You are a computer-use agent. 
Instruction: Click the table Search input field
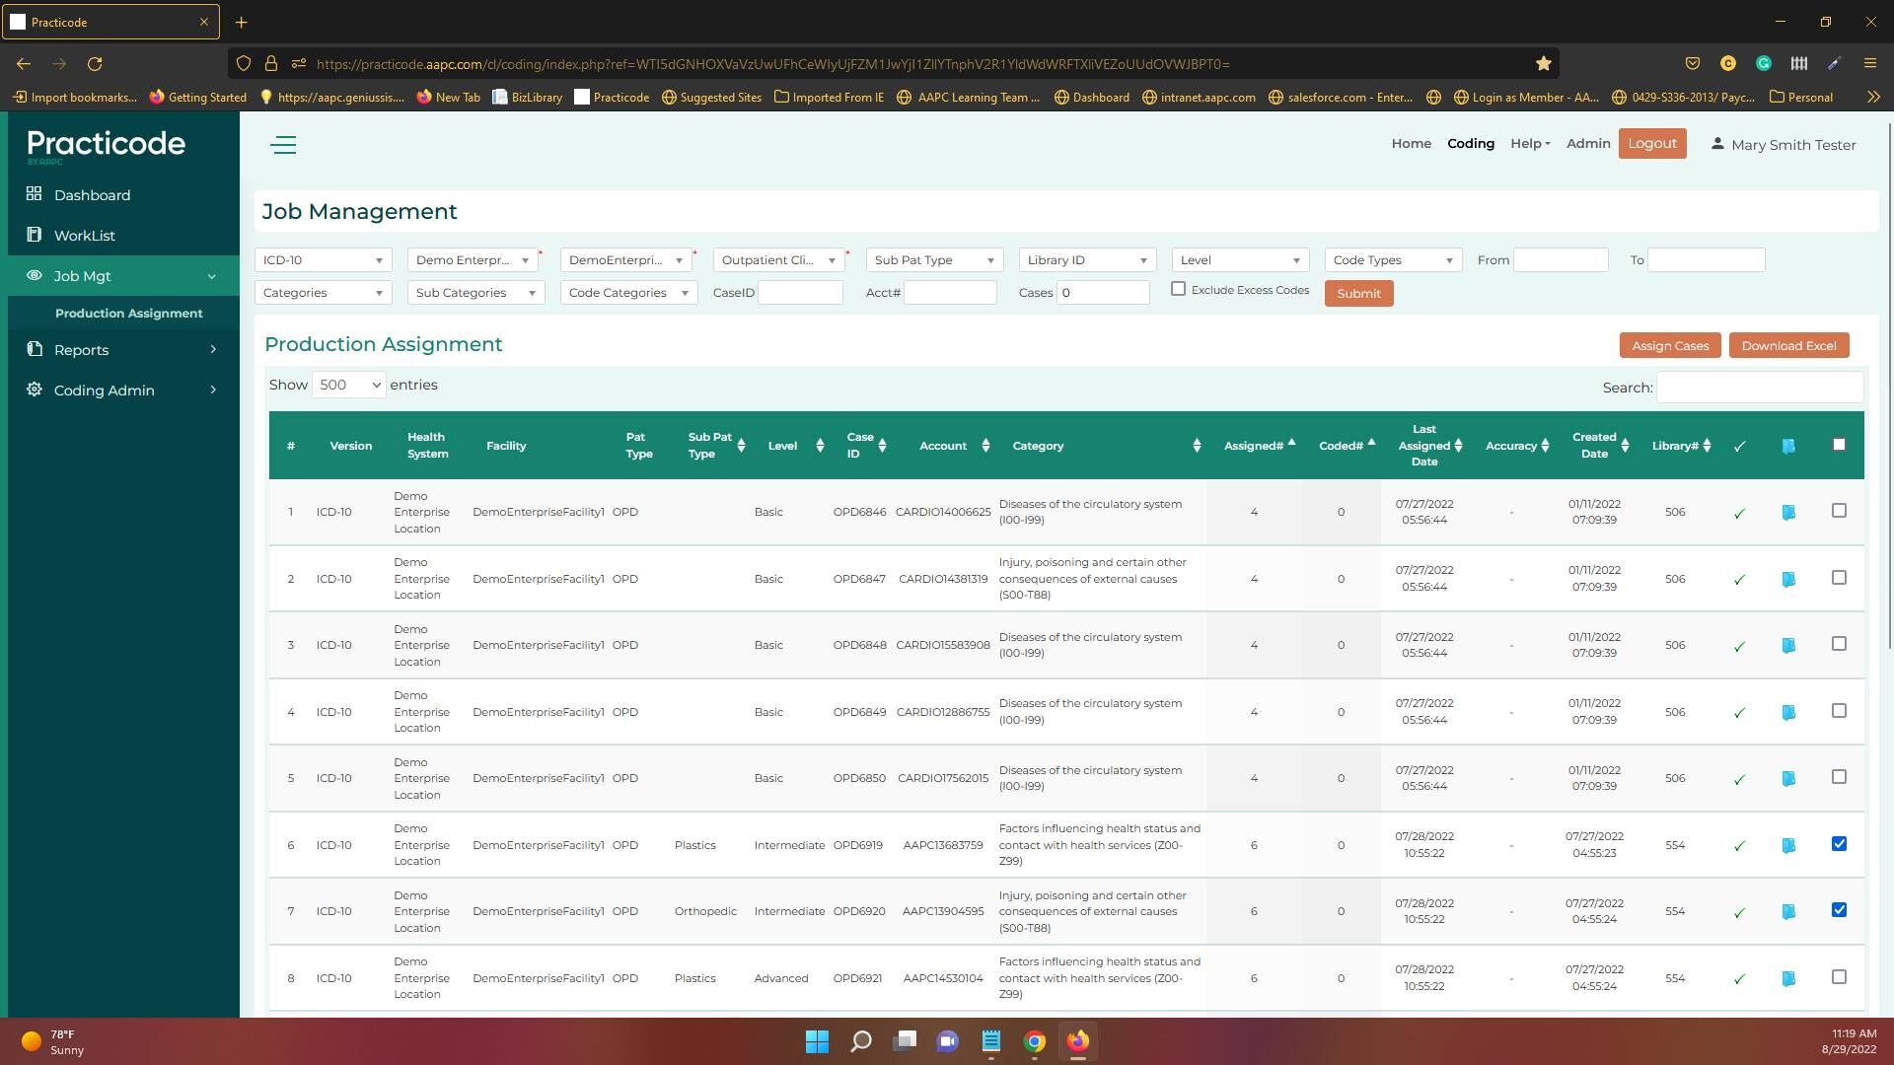(x=1759, y=388)
